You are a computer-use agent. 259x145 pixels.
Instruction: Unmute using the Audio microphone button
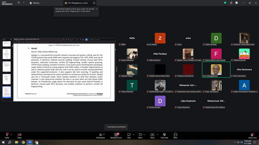(x=7, y=135)
